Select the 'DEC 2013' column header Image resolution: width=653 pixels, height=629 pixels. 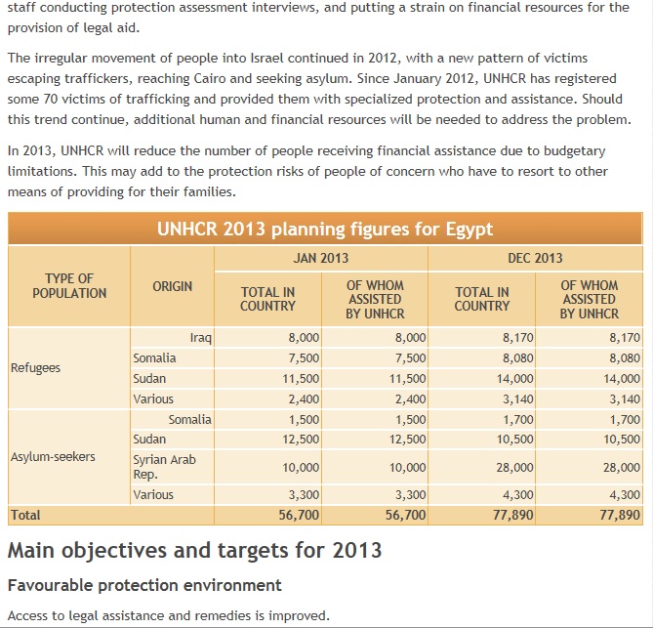point(535,258)
